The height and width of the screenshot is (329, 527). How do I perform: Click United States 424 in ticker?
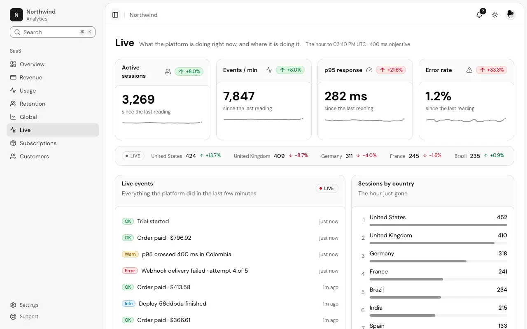point(186,156)
